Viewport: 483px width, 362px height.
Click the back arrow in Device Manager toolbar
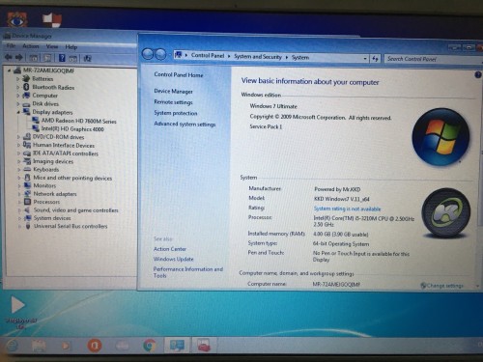click(9, 58)
